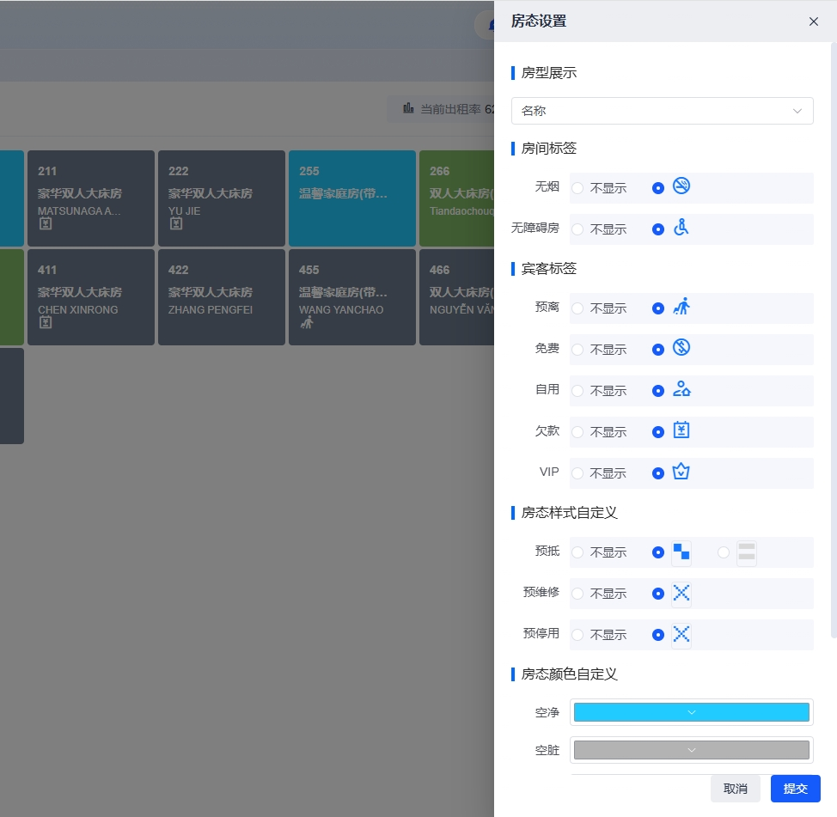Screen dimensions: 837x817
Task: Choose the striped style radio for 预抵
Action: [x=724, y=552]
